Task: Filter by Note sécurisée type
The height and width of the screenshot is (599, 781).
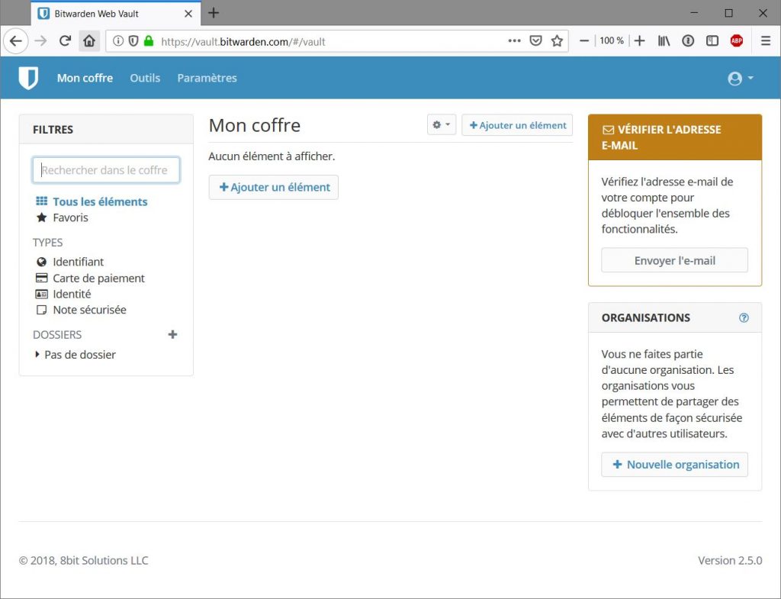Action: [x=88, y=310]
